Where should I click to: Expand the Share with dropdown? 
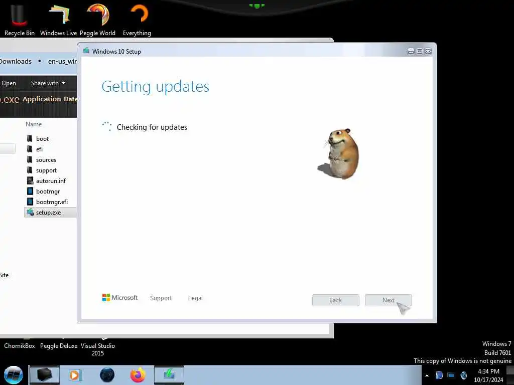[x=48, y=83]
